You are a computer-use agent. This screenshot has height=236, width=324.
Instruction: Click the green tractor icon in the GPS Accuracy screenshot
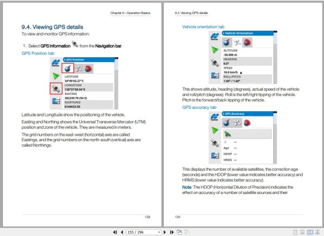pyautogui.click(x=227, y=134)
